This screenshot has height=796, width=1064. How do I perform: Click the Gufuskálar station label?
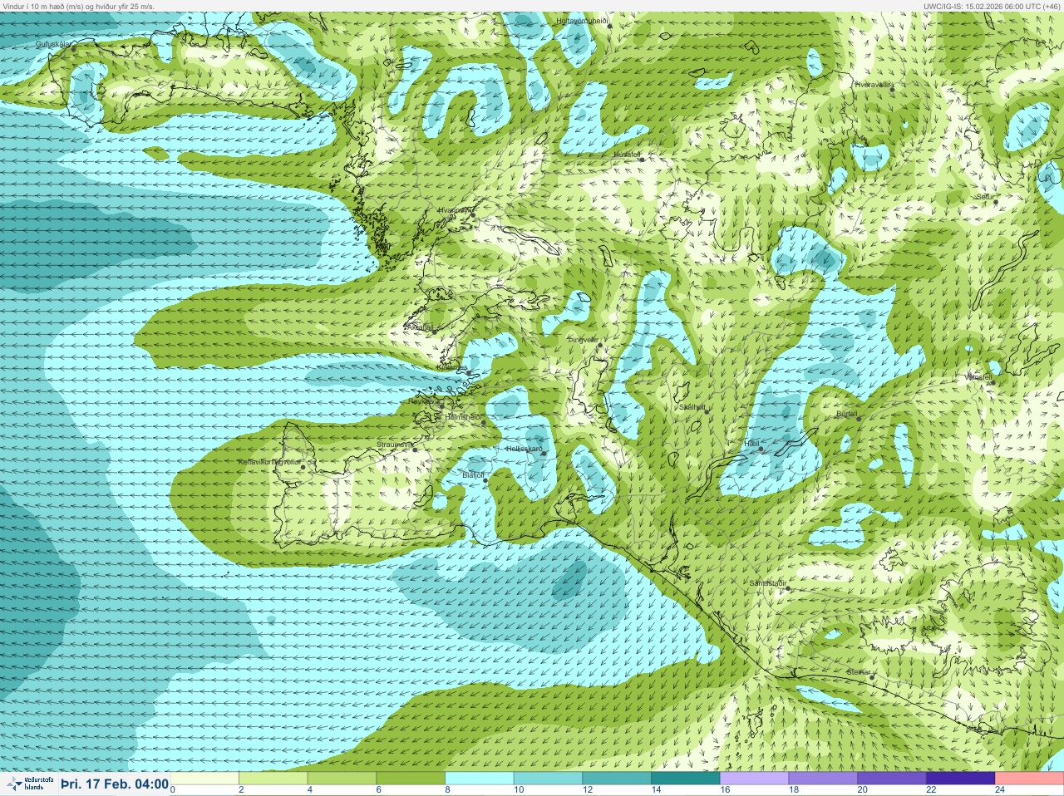point(54,43)
